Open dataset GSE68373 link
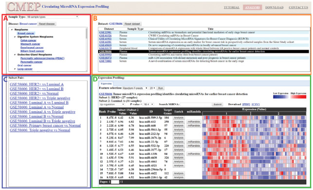Viewport: 313px width, 190px height. [105, 58]
